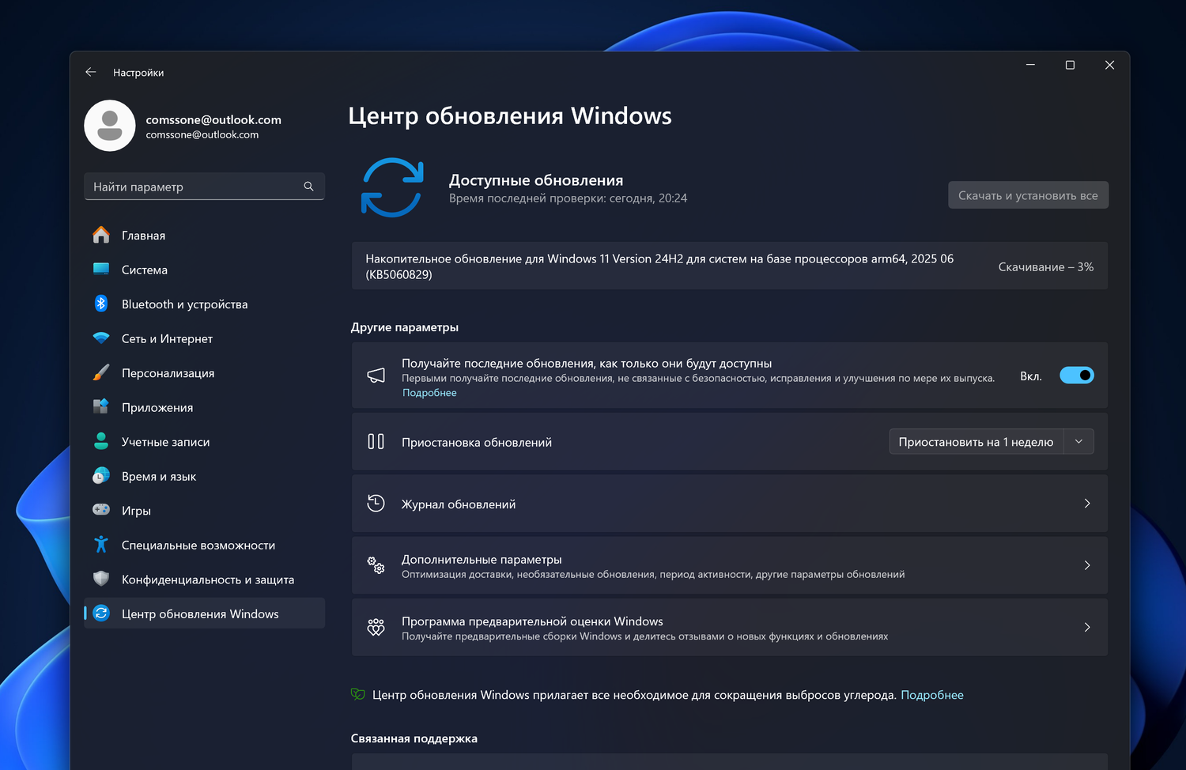Click the Wi-Fi icon for Сеть и Интернет
This screenshot has width=1186, height=770.
pyautogui.click(x=101, y=338)
